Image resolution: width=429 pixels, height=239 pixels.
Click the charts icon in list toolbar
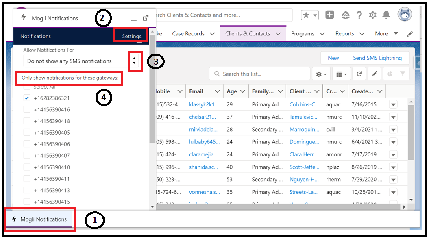point(390,74)
